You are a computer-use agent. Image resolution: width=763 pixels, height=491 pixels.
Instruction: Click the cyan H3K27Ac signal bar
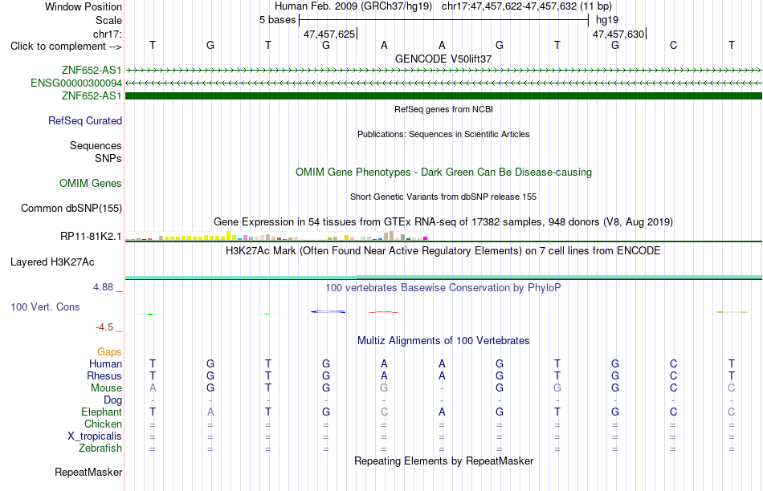(443, 277)
